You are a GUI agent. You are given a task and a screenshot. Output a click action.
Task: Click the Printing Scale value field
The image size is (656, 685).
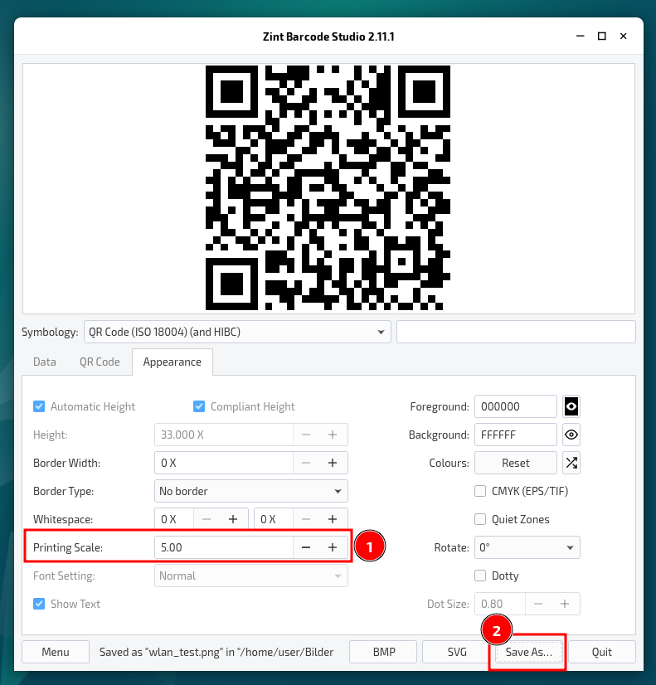click(x=224, y=547)
